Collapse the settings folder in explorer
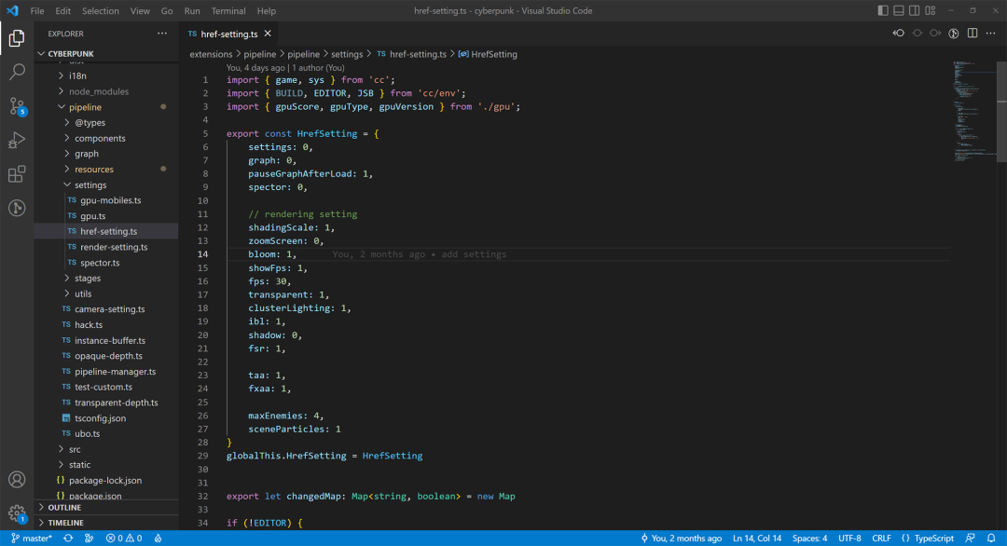The height and width of the screenshot is (546, 1007). pos(90,185)
